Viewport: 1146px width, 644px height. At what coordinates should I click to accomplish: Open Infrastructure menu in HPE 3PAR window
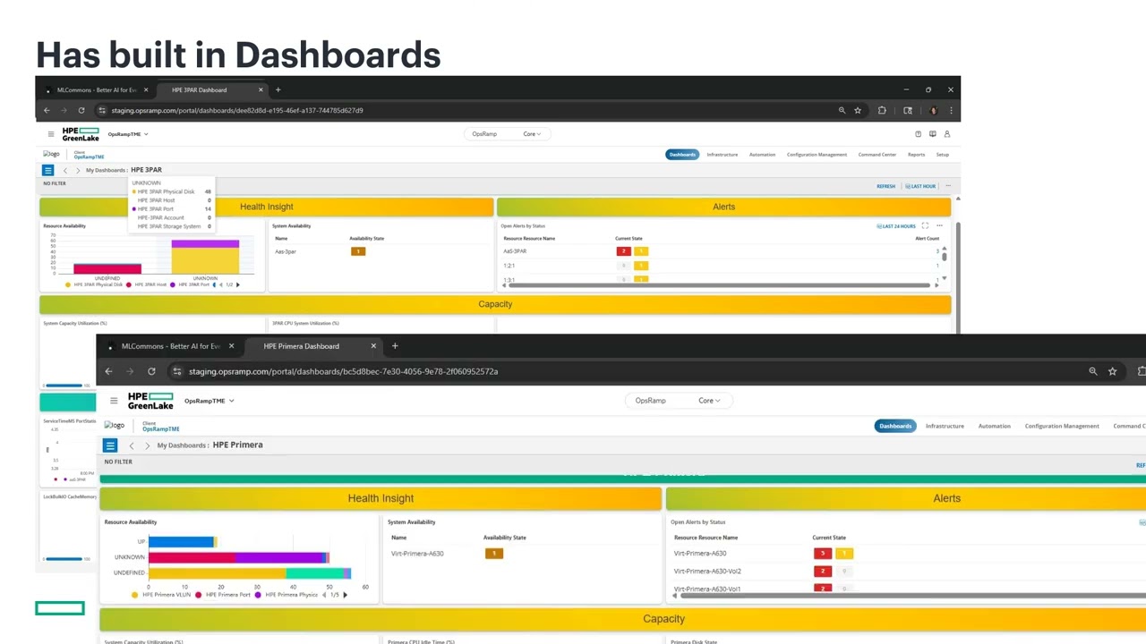tap(723, 155)
